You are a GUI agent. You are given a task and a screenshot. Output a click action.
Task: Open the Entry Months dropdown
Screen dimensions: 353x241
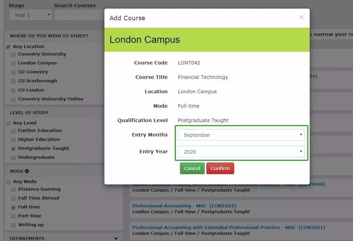[x=241, y=135]
